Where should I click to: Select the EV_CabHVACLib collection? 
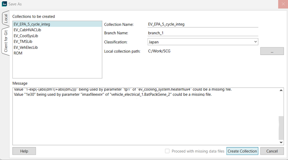tap(57, 30)
